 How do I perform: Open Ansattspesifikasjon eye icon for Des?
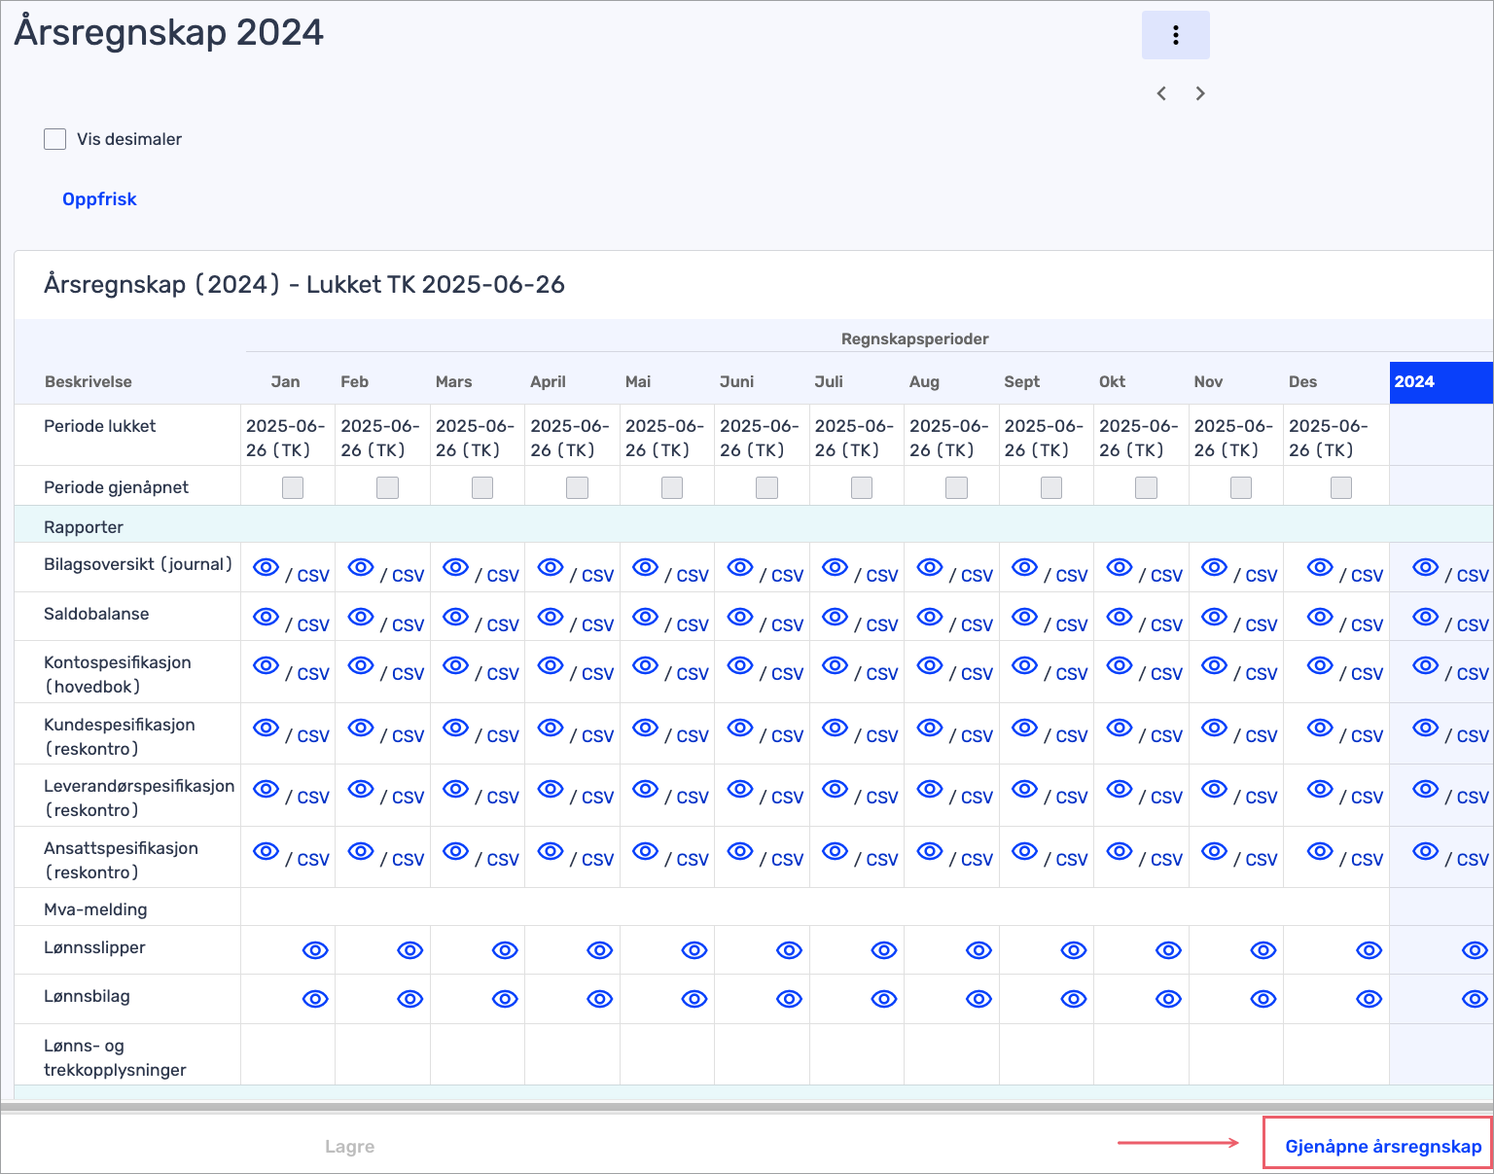[x=1320, y=851]
